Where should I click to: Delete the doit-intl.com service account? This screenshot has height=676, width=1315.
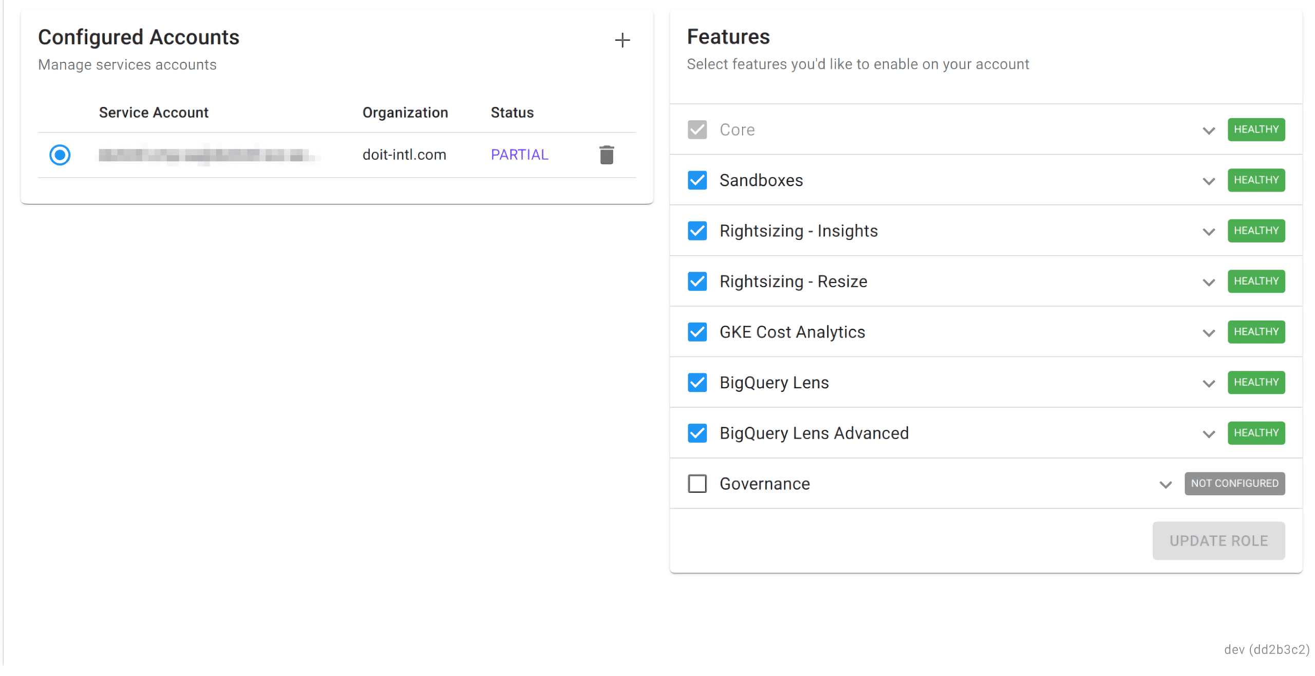point(606,155)
